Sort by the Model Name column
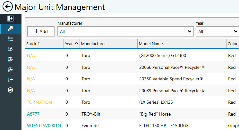 [182, 44]
